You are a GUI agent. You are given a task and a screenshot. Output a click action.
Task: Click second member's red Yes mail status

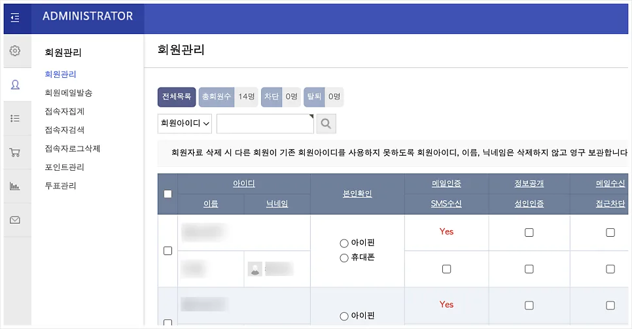[x=447, y=304]
